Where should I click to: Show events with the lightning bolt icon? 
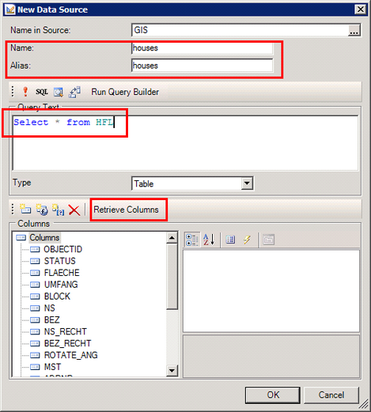(247, 240)
